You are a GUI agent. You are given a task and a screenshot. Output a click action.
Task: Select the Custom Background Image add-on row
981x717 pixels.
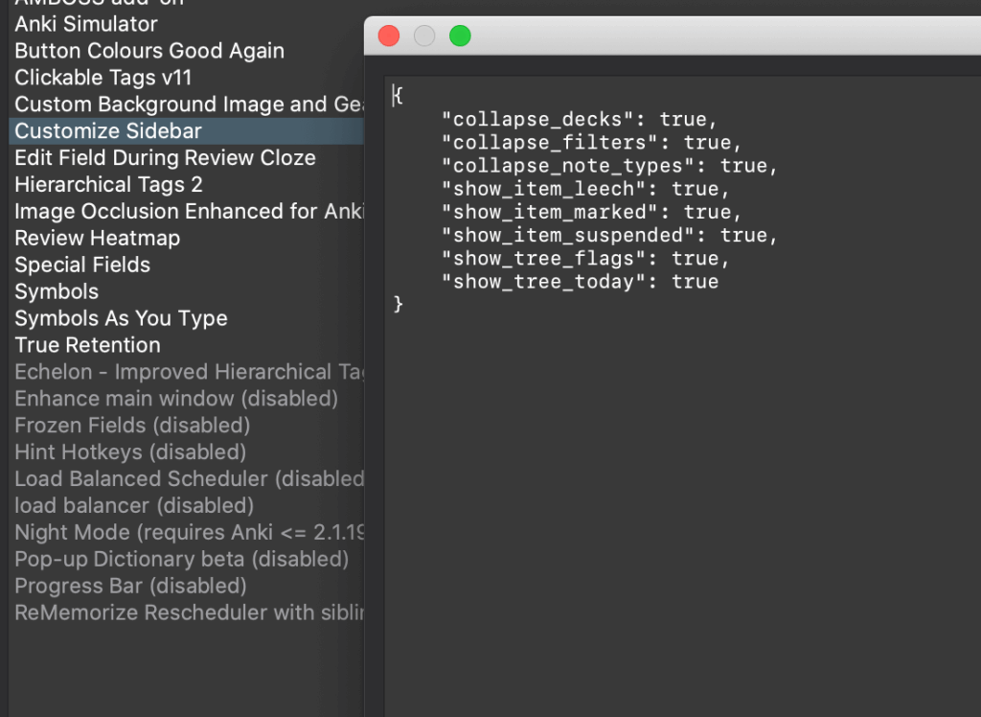coord(187,104)
